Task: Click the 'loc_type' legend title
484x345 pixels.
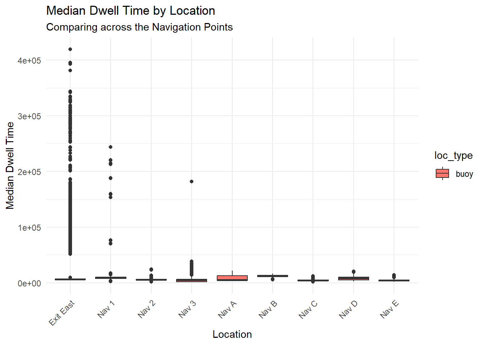Action: 453,155
